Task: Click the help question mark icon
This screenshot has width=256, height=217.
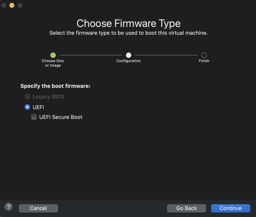Action: pos(8,207)
